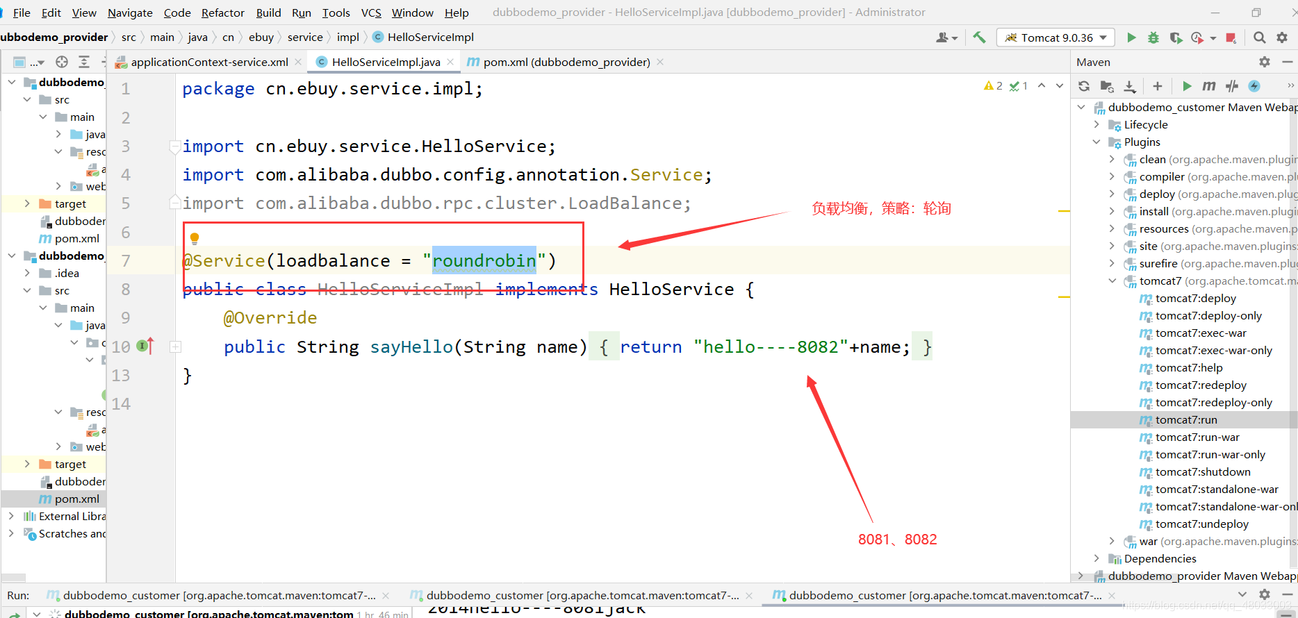Select the tomcat7:shutdown Maven goal
This screenshot has width=1298, height=618.
[x=1202, y=472]
